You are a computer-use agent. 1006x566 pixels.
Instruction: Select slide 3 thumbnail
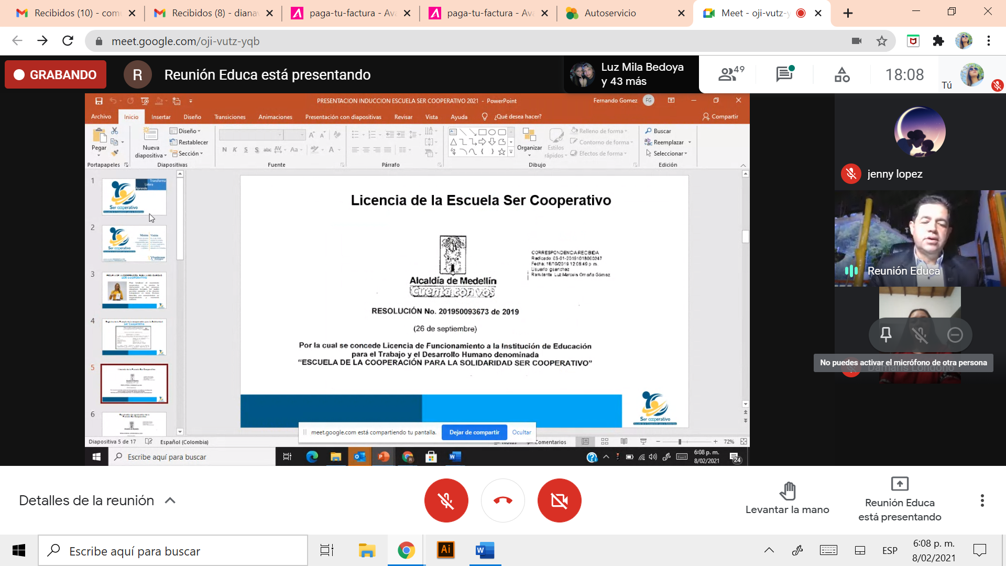pyautogui.click(x=134, y=290)
